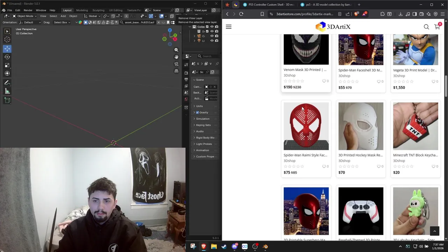Click the viewport pan hand icon
The image size is (448, 252).
[176, 57]
